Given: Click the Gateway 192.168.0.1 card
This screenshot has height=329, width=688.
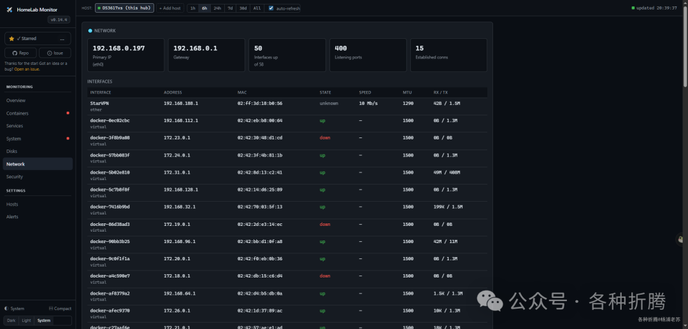Looking at the screenshot, I should (x=206, y=55).
